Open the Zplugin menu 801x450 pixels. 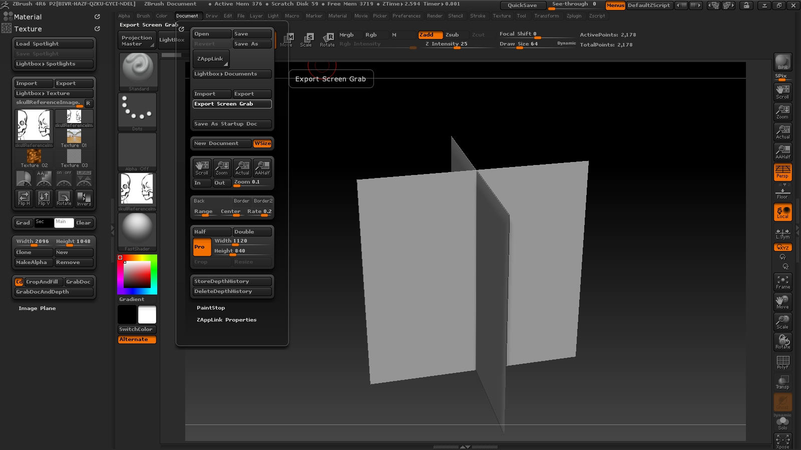click(574, 16)
